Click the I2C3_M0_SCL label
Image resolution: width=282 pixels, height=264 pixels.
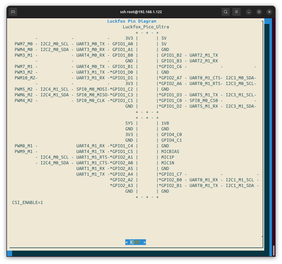[240, 83]
